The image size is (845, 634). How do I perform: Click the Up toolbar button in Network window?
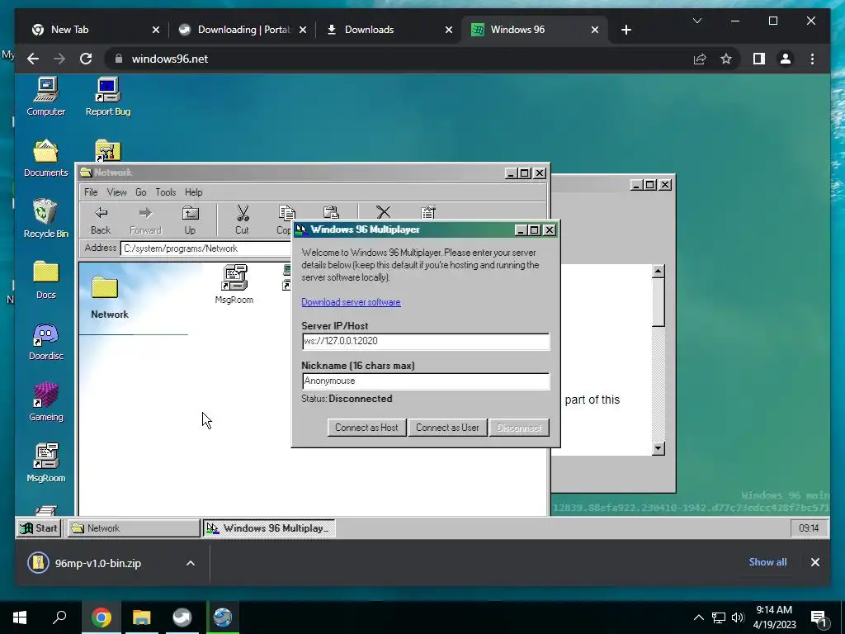click(190, 220)
